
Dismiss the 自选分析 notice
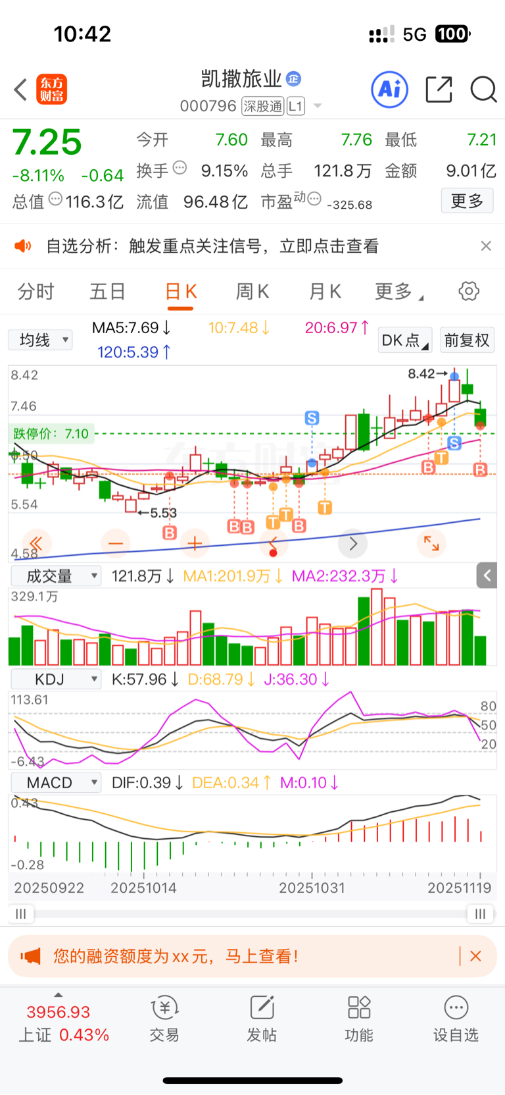pyautogui.click(x=486, y=246)
